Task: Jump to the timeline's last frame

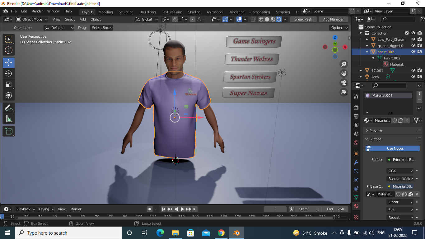Action: pyautogui.click(x=195, y=209)
